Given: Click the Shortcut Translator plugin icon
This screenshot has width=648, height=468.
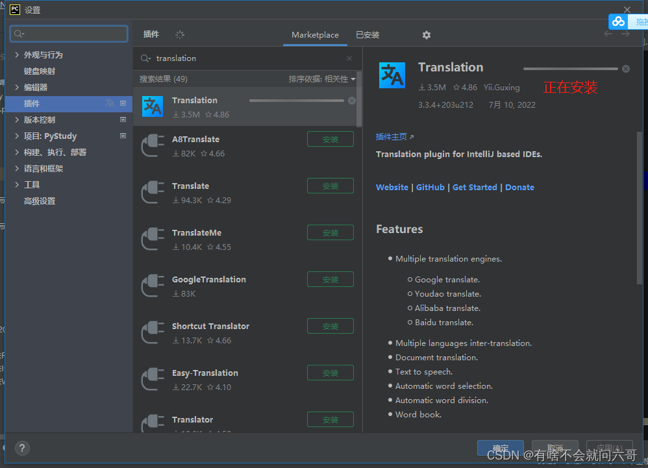Looking at the screenshot, I should 153,332.
